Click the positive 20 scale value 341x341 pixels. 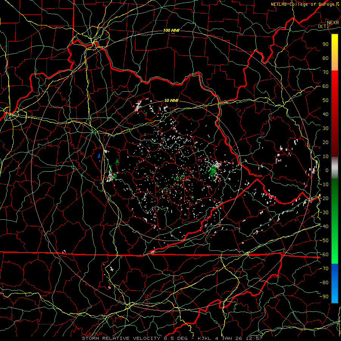325,142
